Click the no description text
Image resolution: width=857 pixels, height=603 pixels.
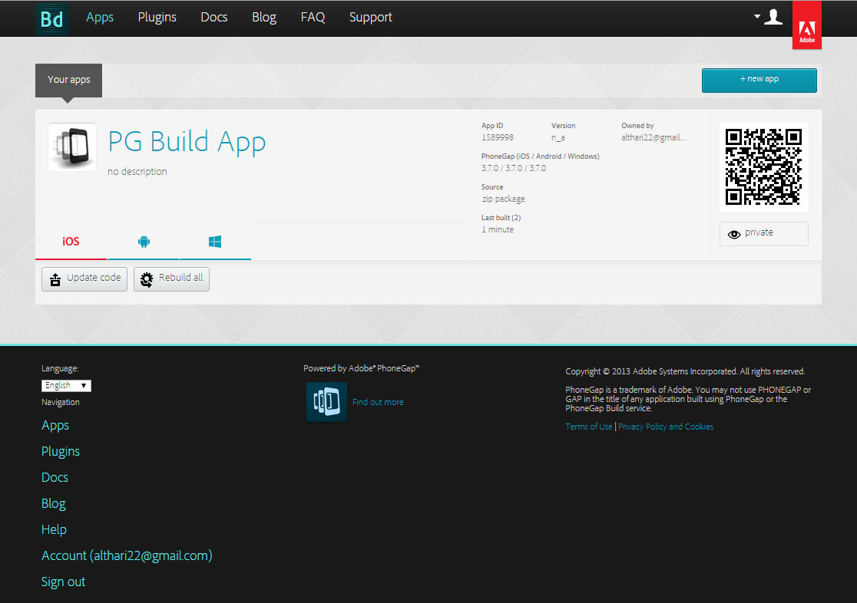137,172
